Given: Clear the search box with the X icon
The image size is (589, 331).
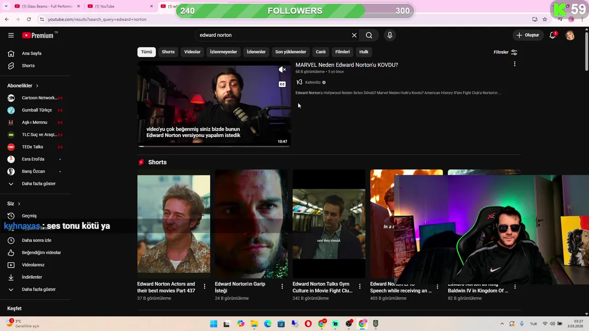Looking at the screenshot, I should click(x=354, y=35).
